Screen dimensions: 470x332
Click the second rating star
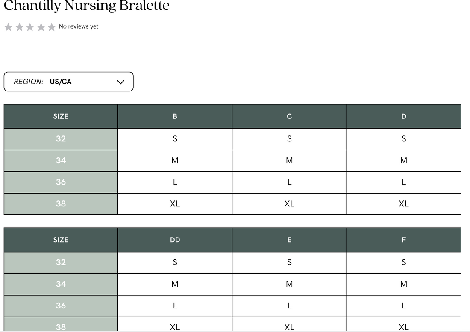coord(19,27)
